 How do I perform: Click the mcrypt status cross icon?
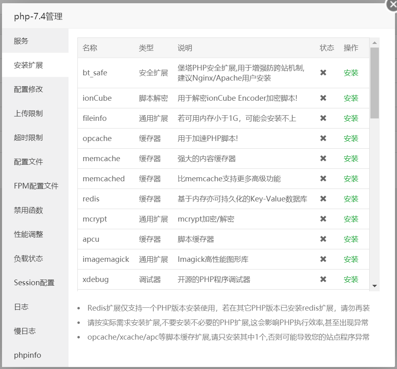(x=323, y=219)
